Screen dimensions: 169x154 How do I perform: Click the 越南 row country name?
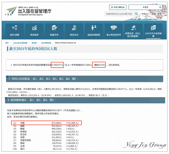pyautogui.click(x=23, y=126)
